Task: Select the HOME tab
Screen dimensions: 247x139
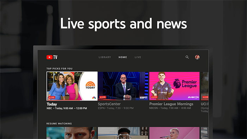Action: click(x=123, y=57)
